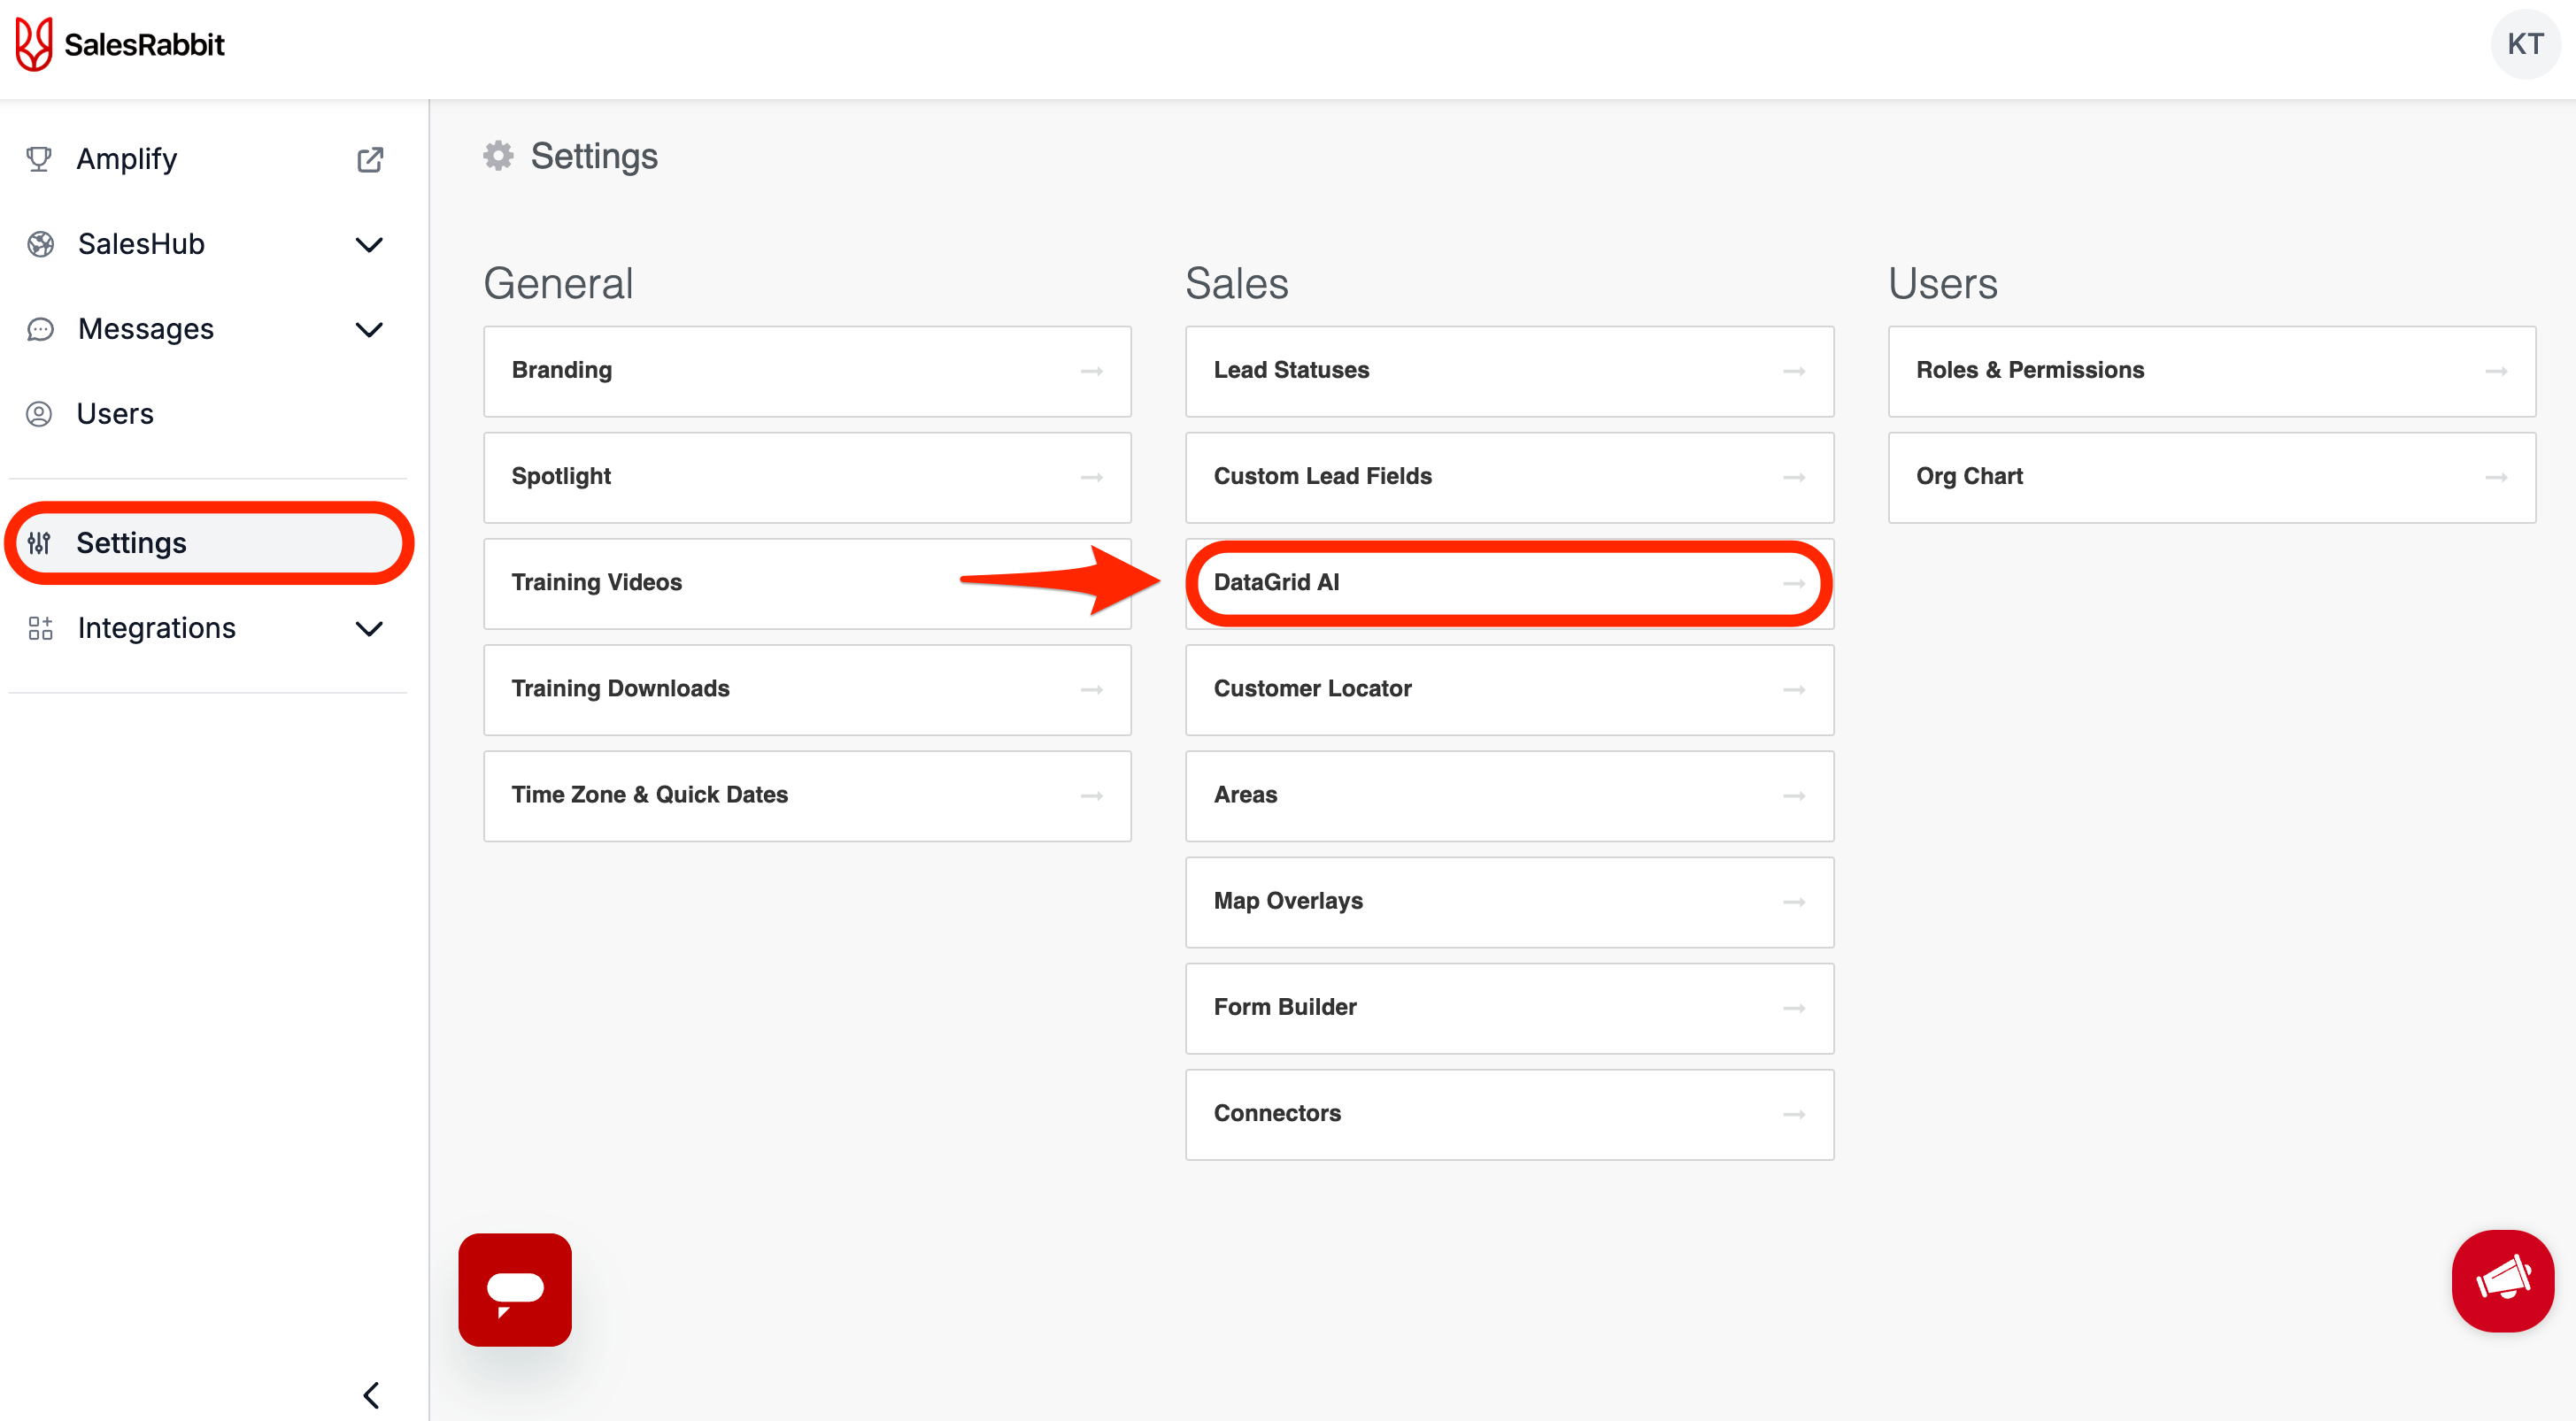Click the Amplify external link icon
The image size is (2576, 1421).
(370, 159)
